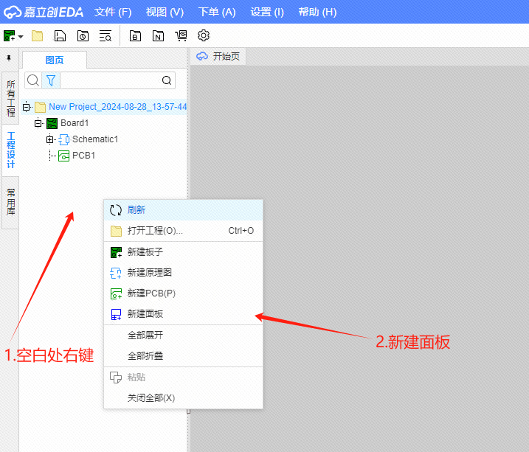Select PCB1 in project tree

tap(83, 156)
